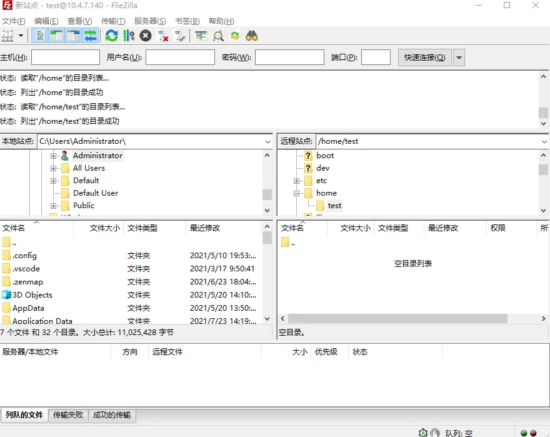Sort local files by 文件大小 column
This screenshot has height=437, width=550.
point(99,228)
